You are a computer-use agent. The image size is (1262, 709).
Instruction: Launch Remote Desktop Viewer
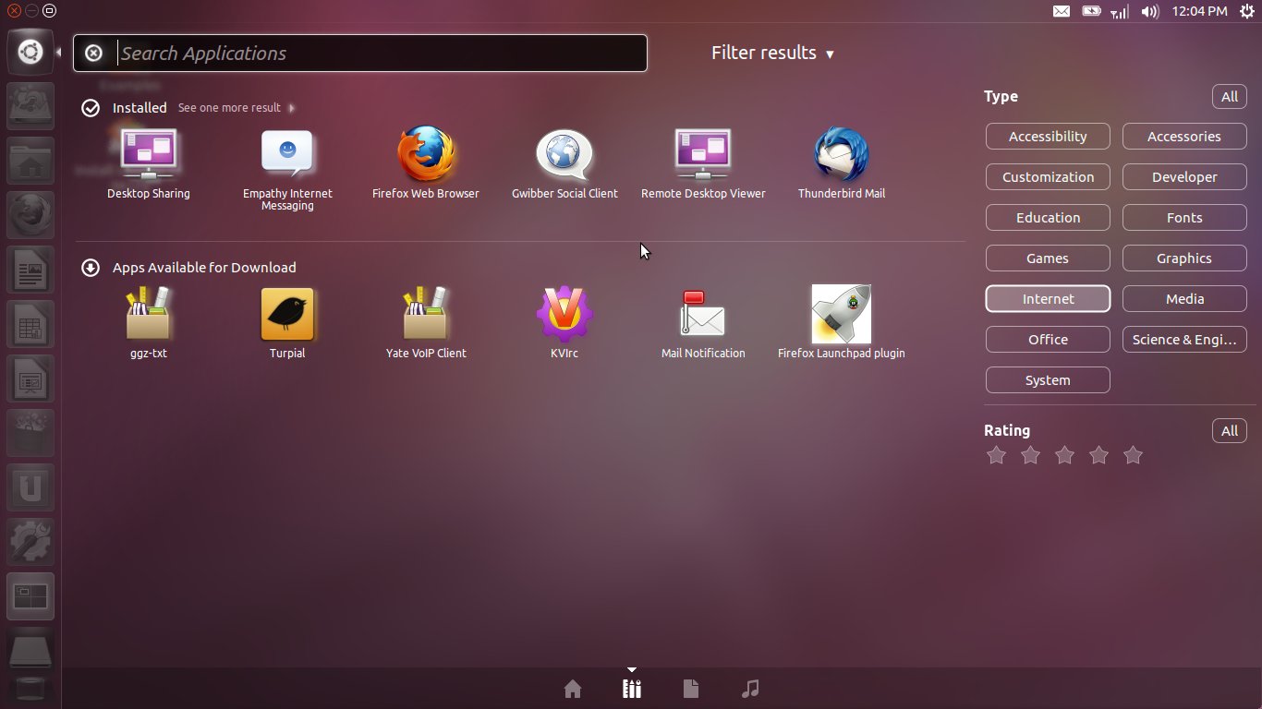click(703, 164)
